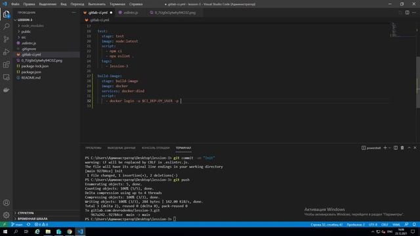This screenshot has height=236, width=420.
Task: Open Microsoft Store from taskbar
Action: click(58, 231)
